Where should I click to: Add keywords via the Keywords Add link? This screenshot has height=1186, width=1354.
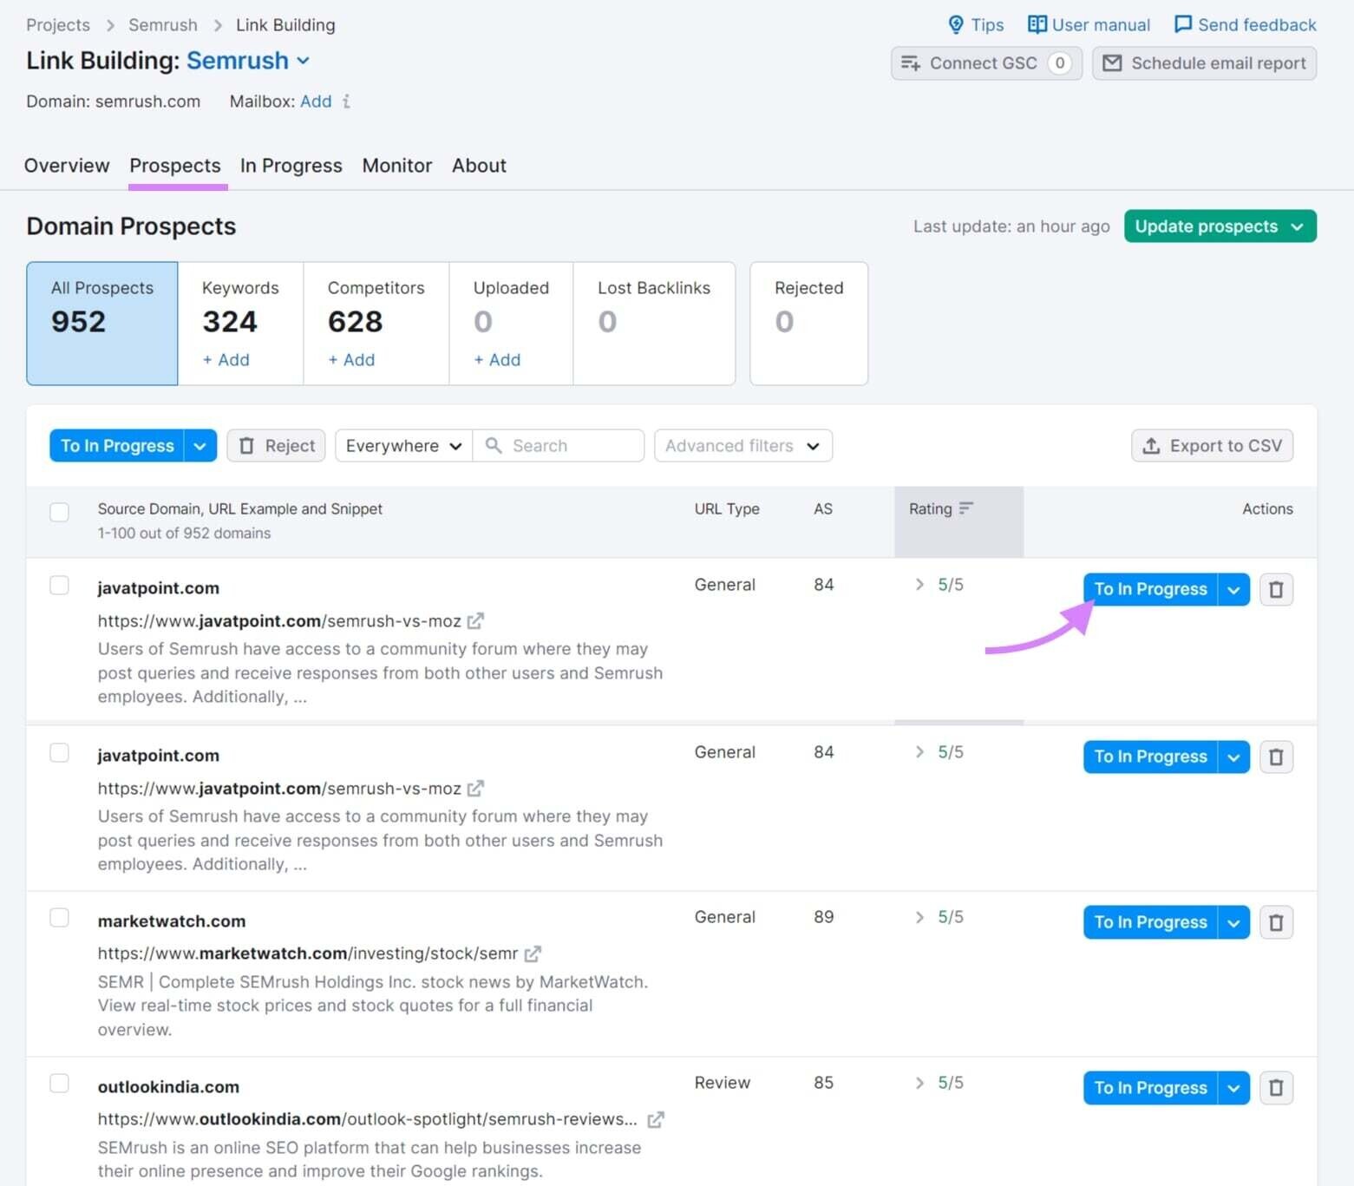tap(226, 359)
